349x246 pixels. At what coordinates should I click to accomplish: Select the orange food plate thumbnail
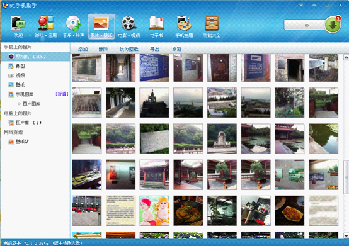point(290,210)
